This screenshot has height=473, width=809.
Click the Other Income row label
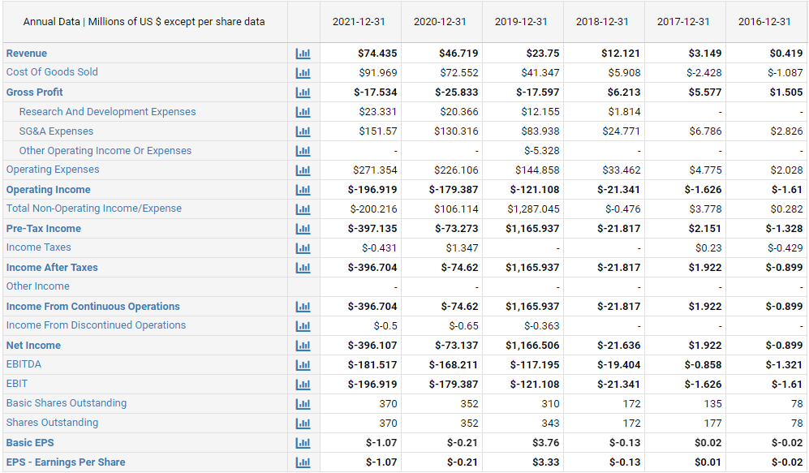[37, 286]
